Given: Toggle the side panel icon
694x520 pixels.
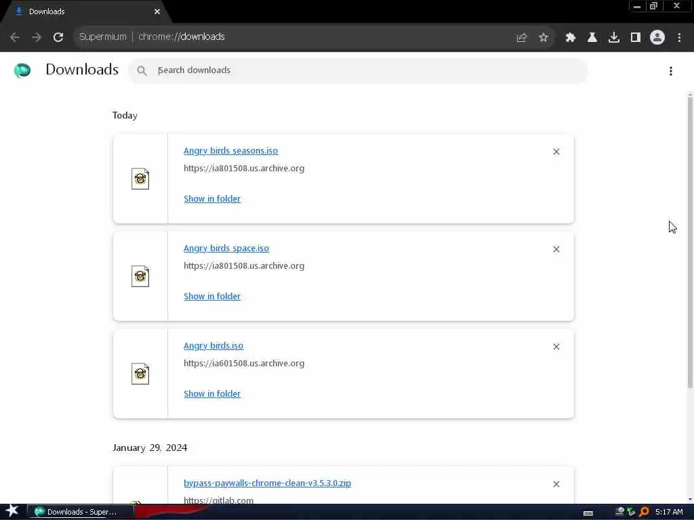Looking at the screenshot, I should coord(635,38).
